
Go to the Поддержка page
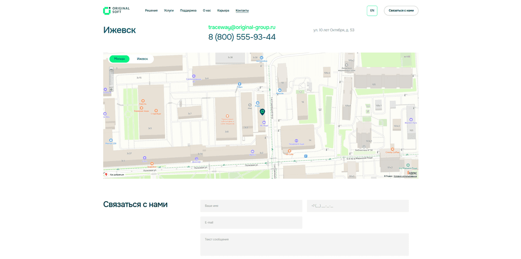[x=188, y=11]
